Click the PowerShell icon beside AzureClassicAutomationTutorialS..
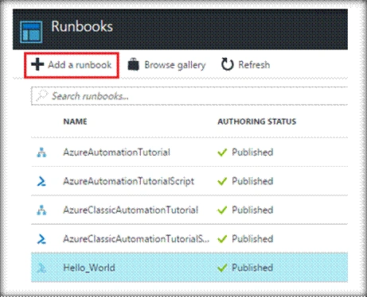The height and width of the screenshot is (297, 367). click(41, 239)
